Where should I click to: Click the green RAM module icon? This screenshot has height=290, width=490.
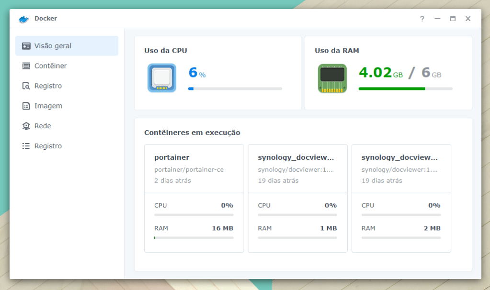(x=332, y=78)
